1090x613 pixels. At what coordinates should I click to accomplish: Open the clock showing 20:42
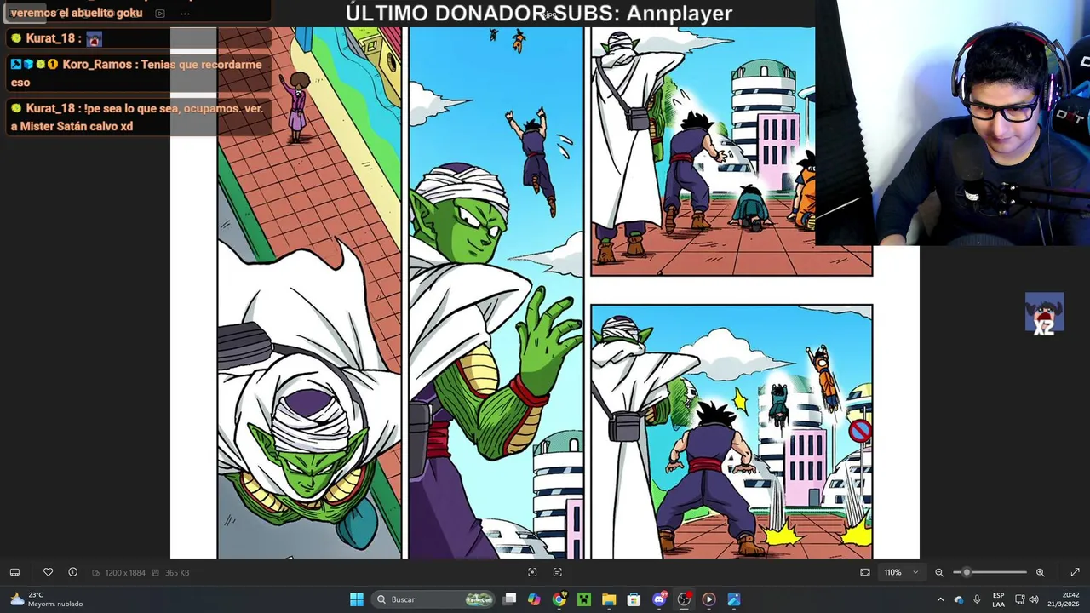coord(1062,599)
